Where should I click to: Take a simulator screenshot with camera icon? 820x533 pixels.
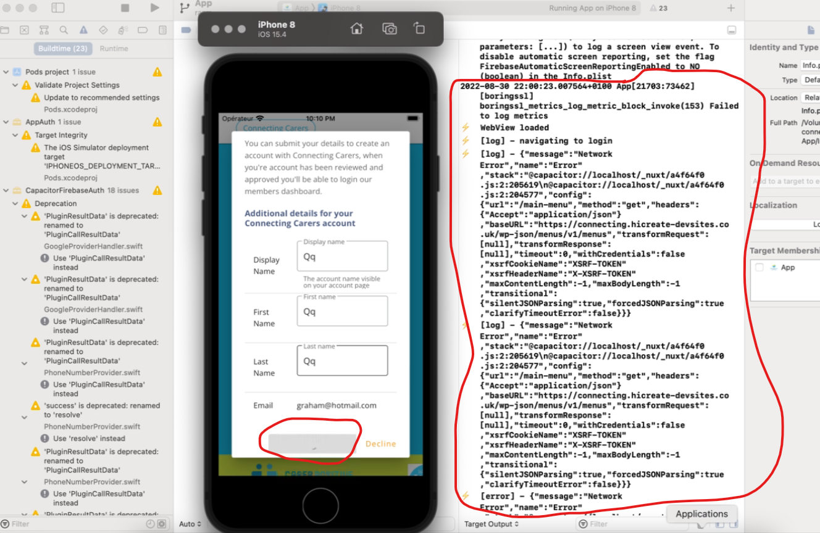click(389, 28)
